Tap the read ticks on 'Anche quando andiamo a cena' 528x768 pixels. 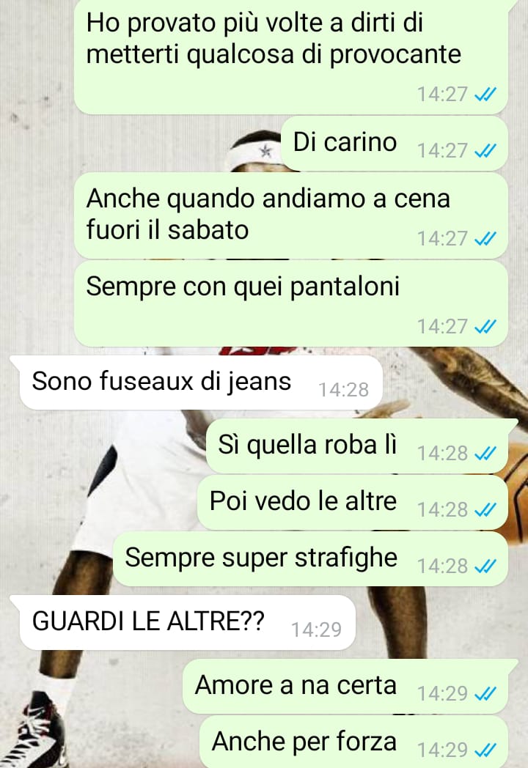pyautogui.click(x=485, y=238)
